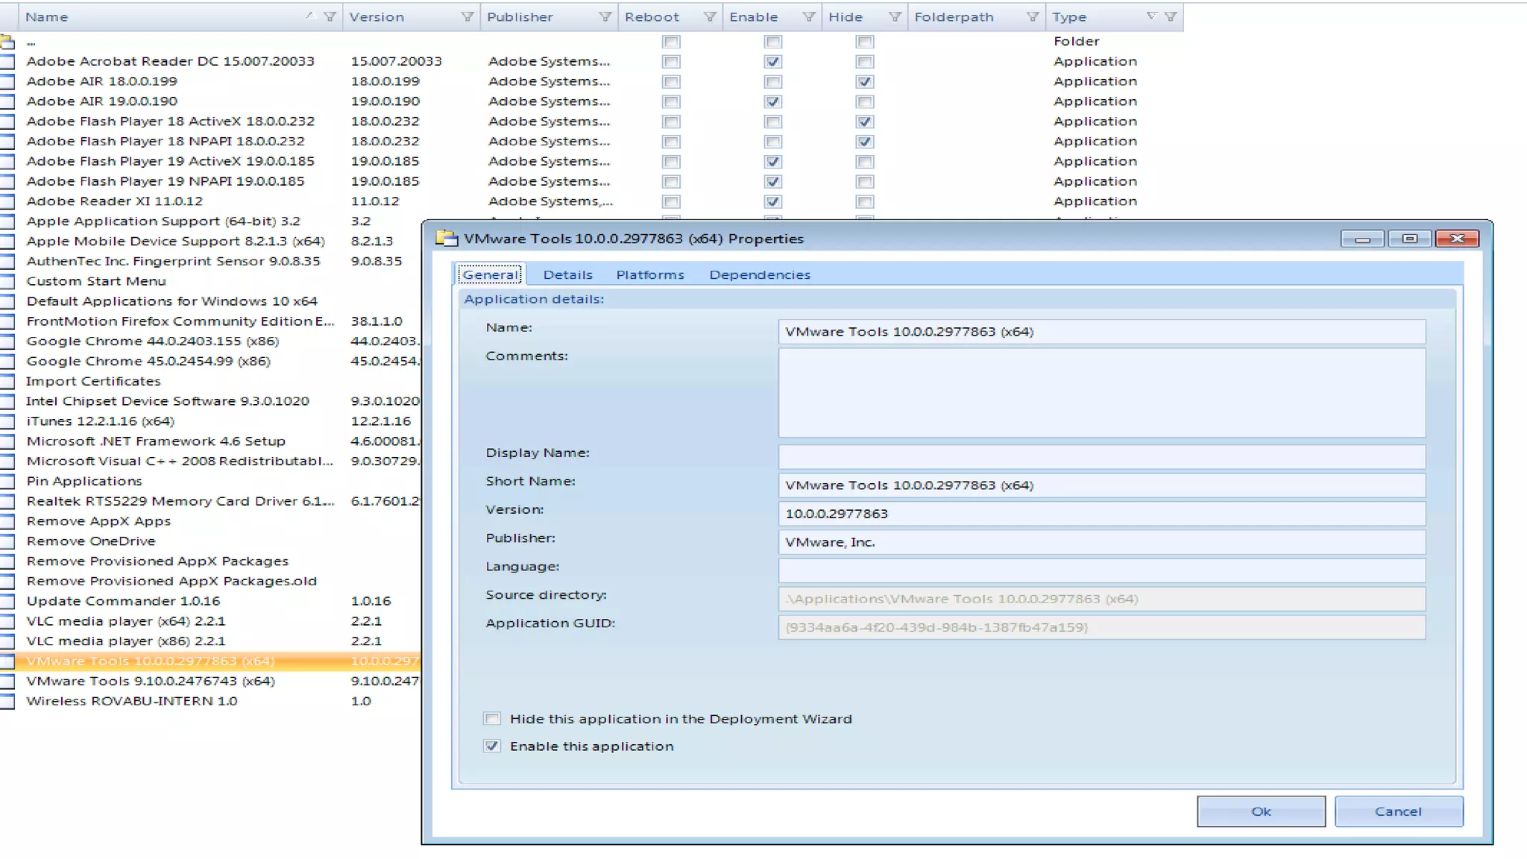
Task: Click the folder icon in Properties dialog title bar
Action: [447, 239]
